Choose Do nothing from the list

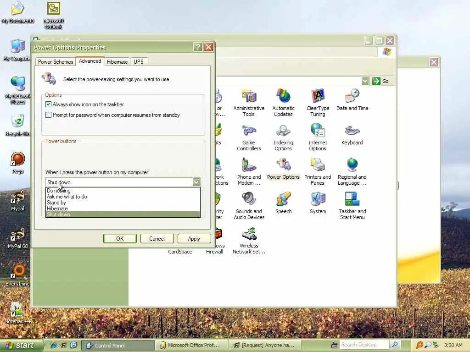click(x=123, y=191)
